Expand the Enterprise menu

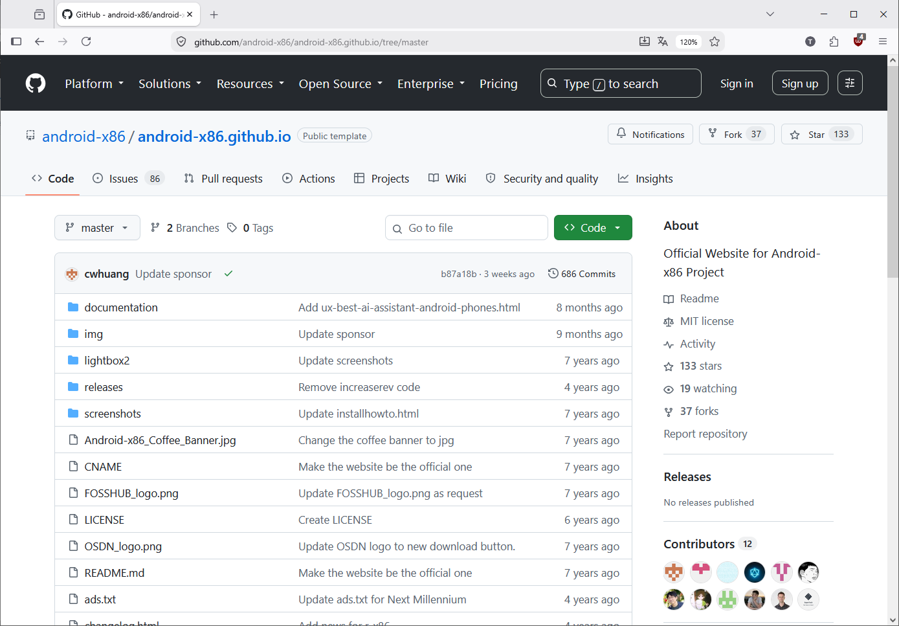click(x=431, y=84)
